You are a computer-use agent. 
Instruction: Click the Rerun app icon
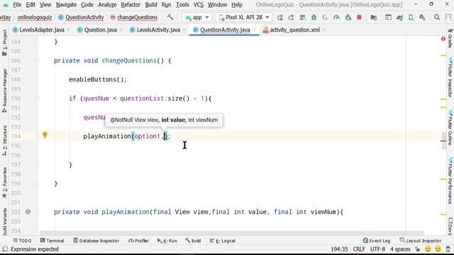pos(280,18)
